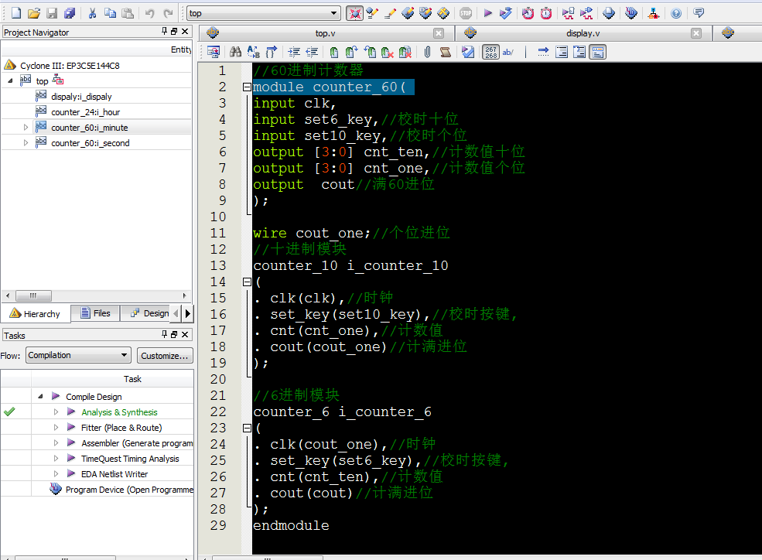
Task: Open the top entity dropdown
Action: click(x=334, y=13)
